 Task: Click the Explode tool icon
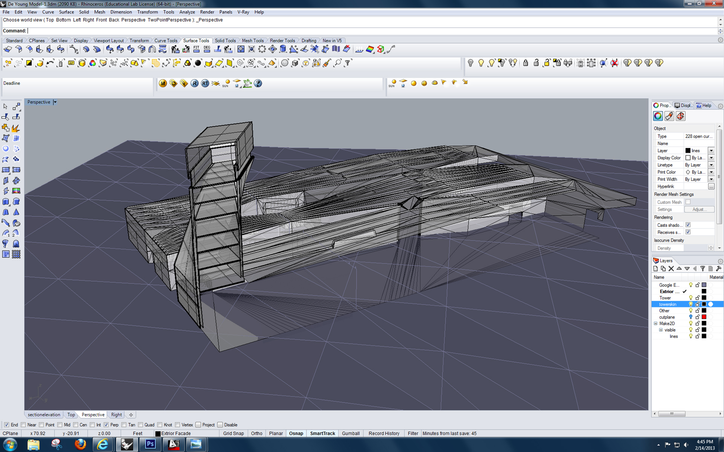tap(16, 128)
